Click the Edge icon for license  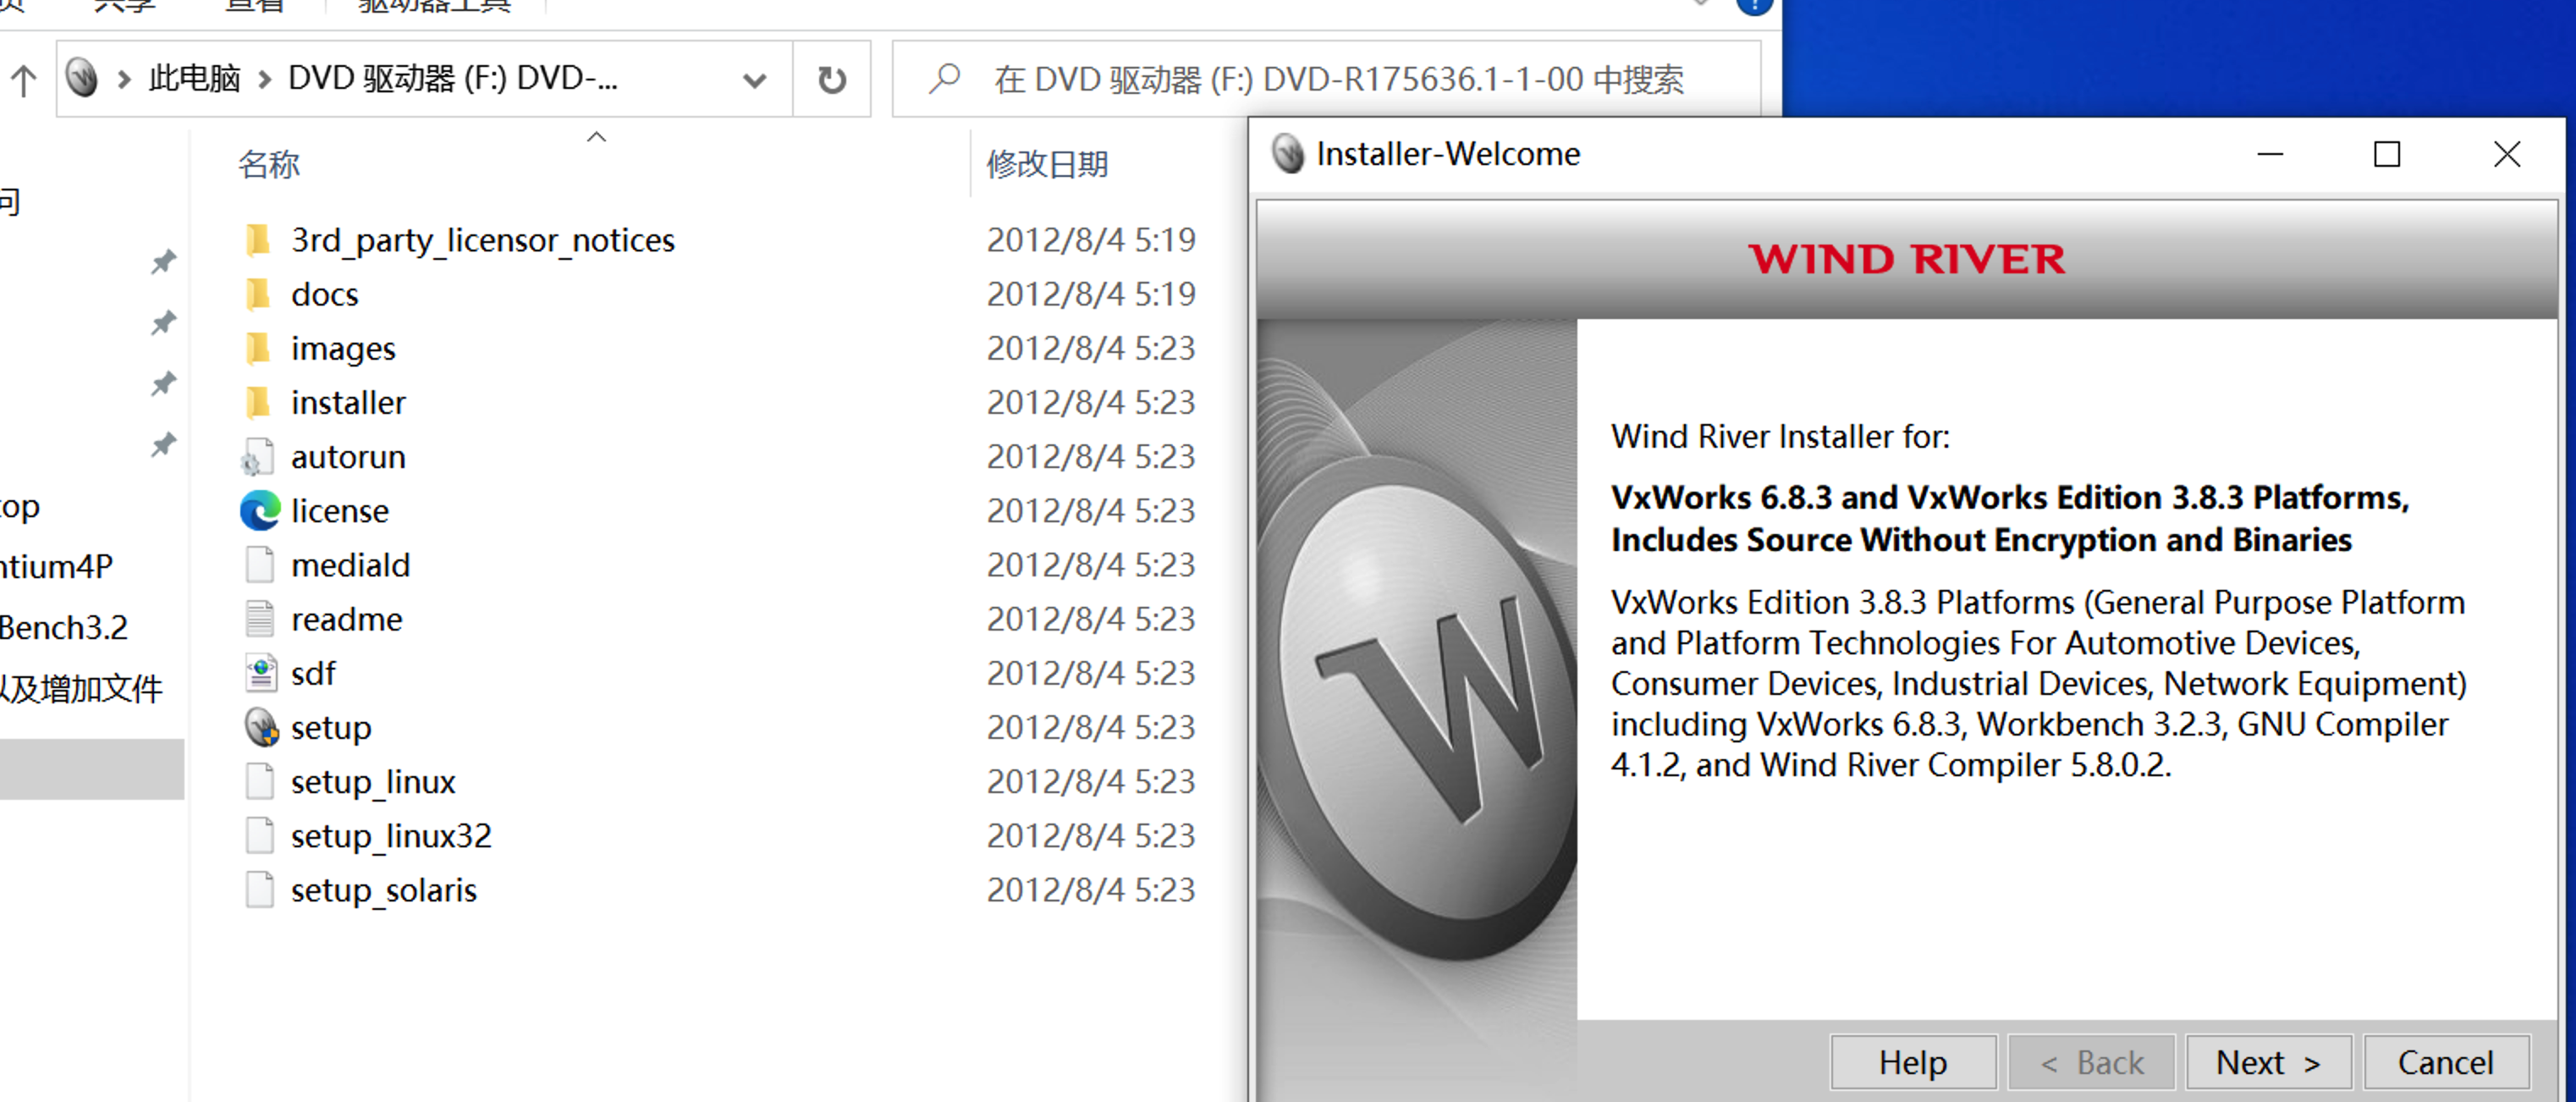tap(259, 511)
